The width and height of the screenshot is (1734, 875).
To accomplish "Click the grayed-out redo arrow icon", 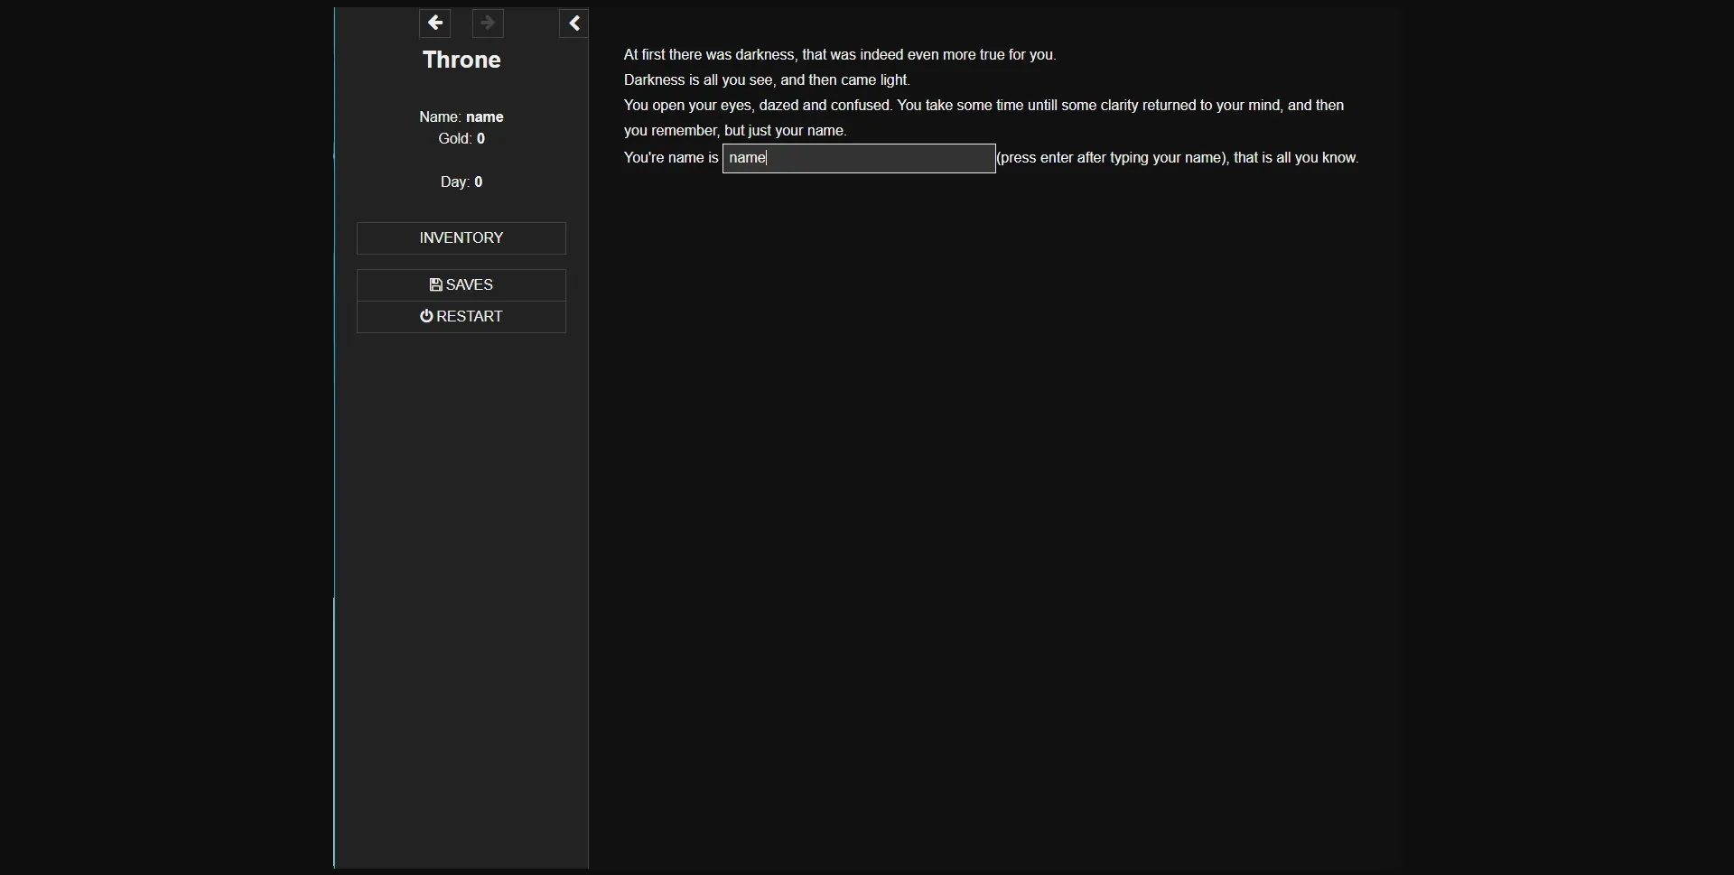I will [x=488, y=23].
